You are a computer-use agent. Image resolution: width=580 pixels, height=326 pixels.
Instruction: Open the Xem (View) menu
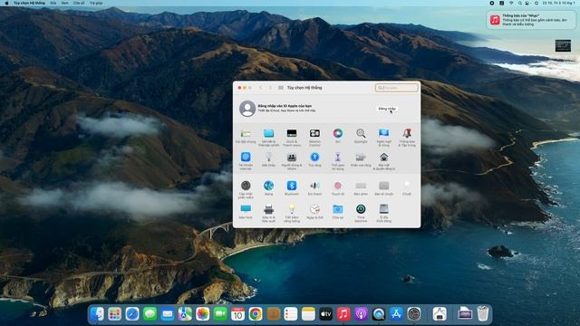coord(64,3)
